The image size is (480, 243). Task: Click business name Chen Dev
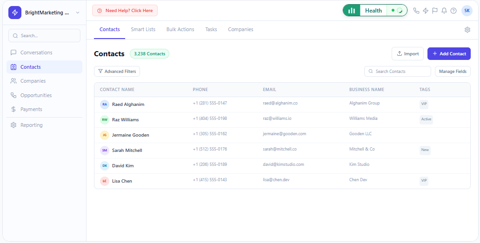coord(358,180)
